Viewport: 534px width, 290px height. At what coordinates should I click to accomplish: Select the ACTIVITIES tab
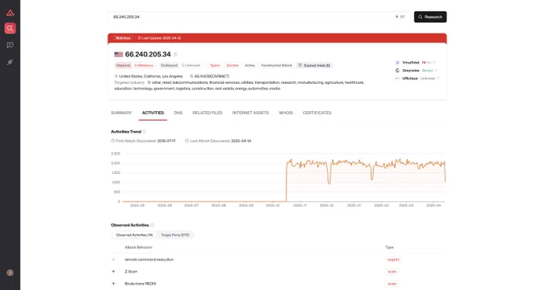click(152, 113)
